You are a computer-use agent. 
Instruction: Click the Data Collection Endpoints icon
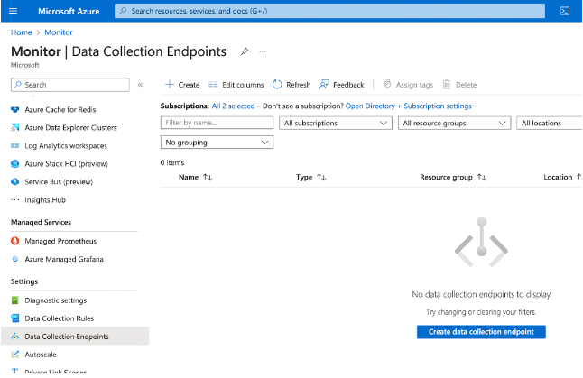(x=14, y=337)
